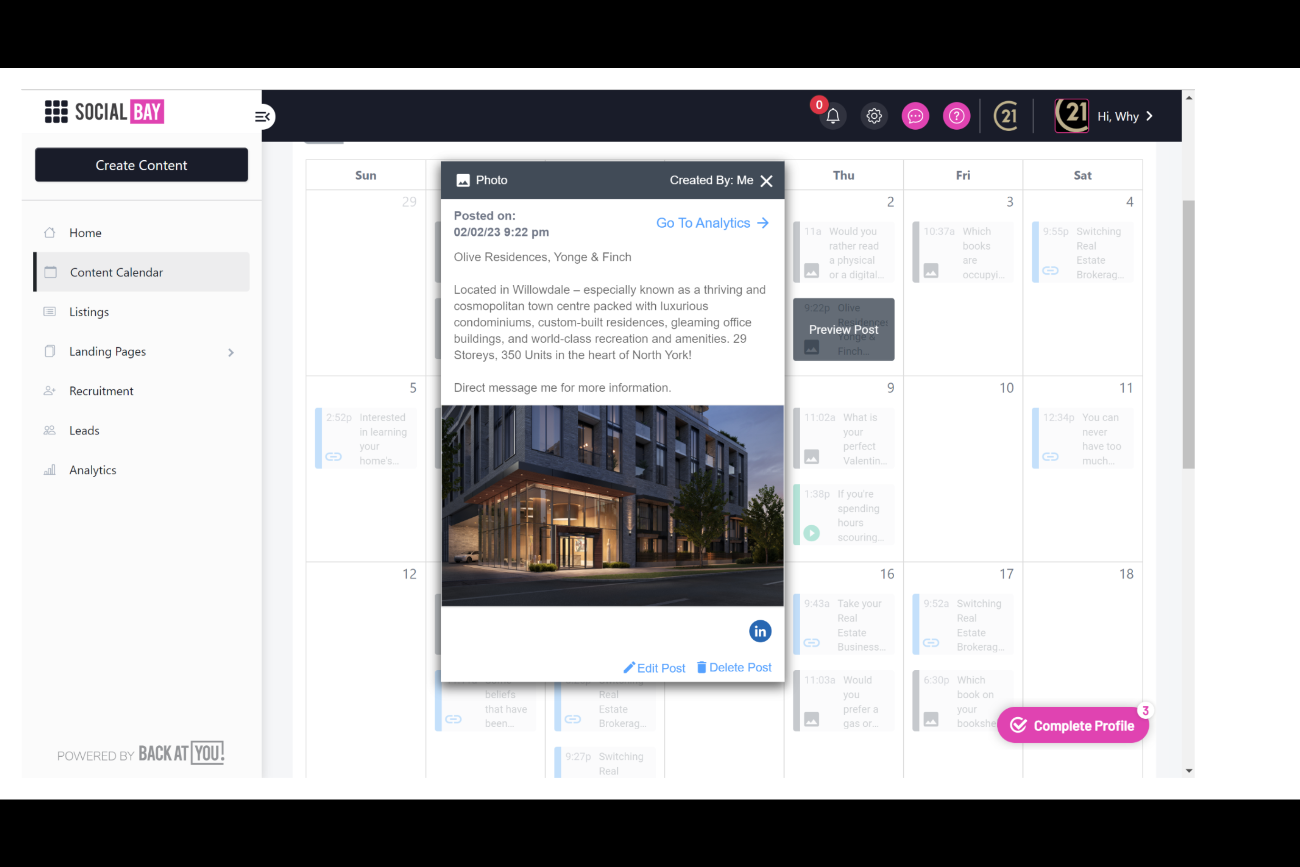The height and width of the screenshot is (867, 1300).
Task: Click the Complete Profile button
Action: [1073, 725]
